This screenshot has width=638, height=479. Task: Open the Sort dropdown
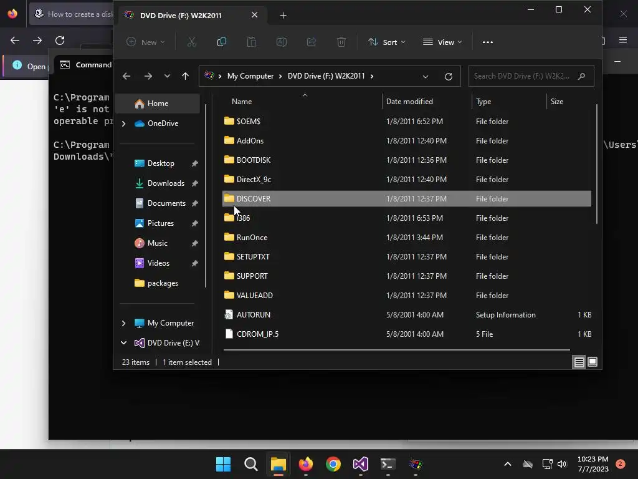click(x=386, y=42)
